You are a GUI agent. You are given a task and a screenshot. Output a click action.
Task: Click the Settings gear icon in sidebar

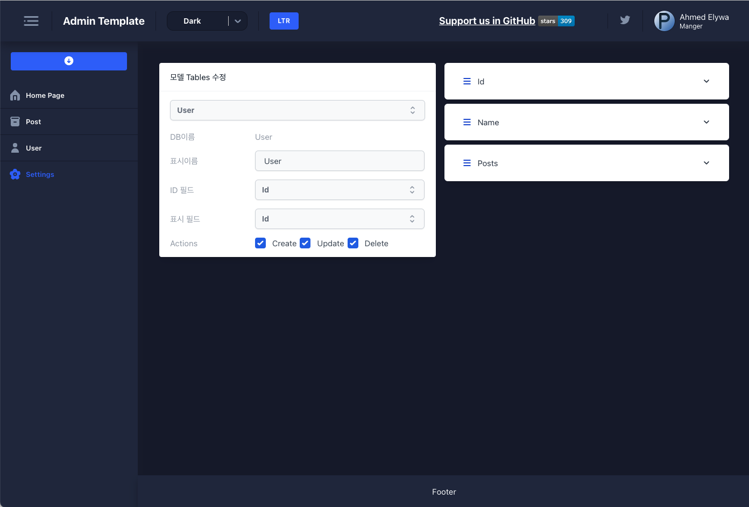(15, 174)
